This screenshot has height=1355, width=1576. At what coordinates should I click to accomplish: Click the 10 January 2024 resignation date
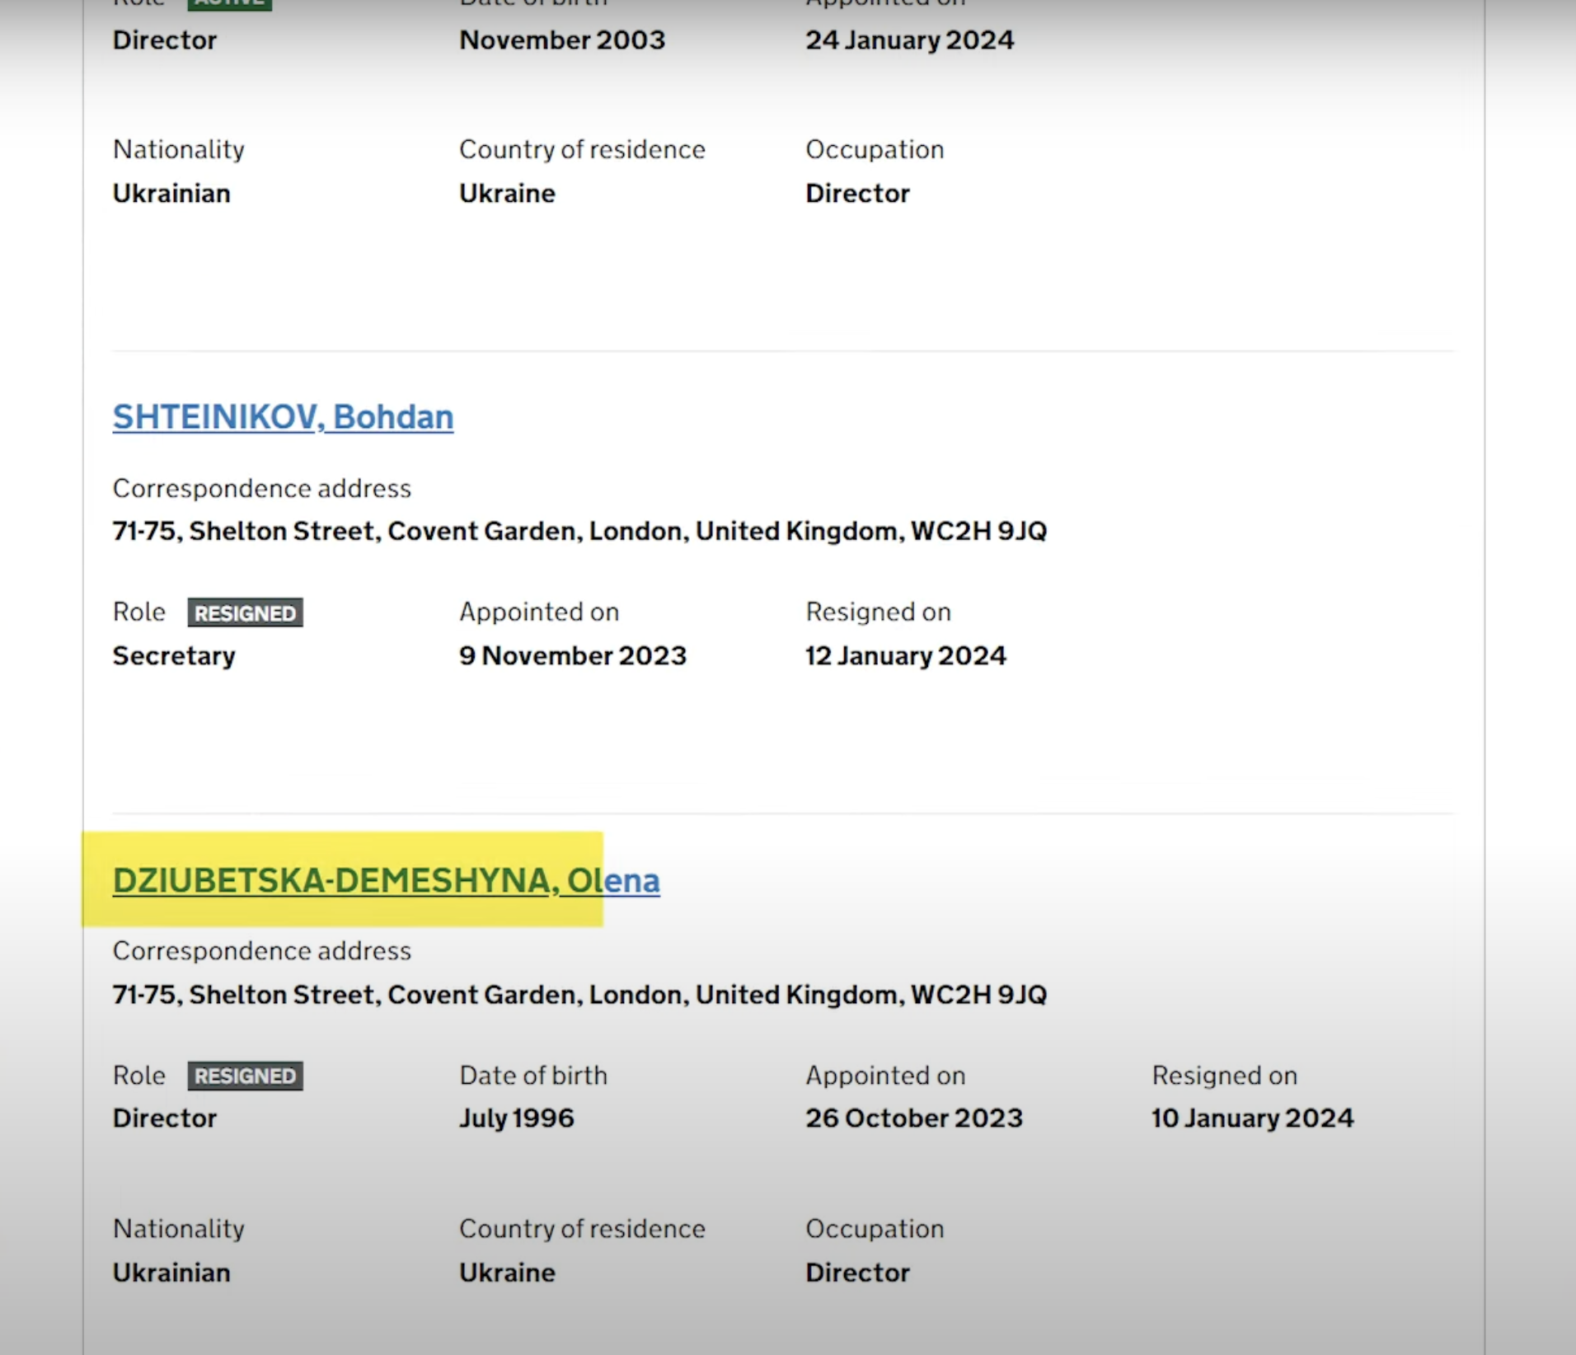(x=1252, y=1118)
